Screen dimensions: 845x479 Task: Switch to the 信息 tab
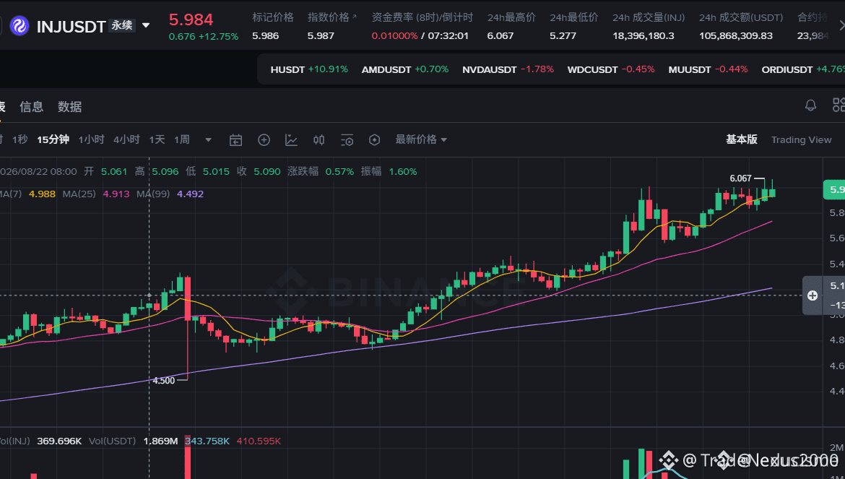(x=31, y=107)
